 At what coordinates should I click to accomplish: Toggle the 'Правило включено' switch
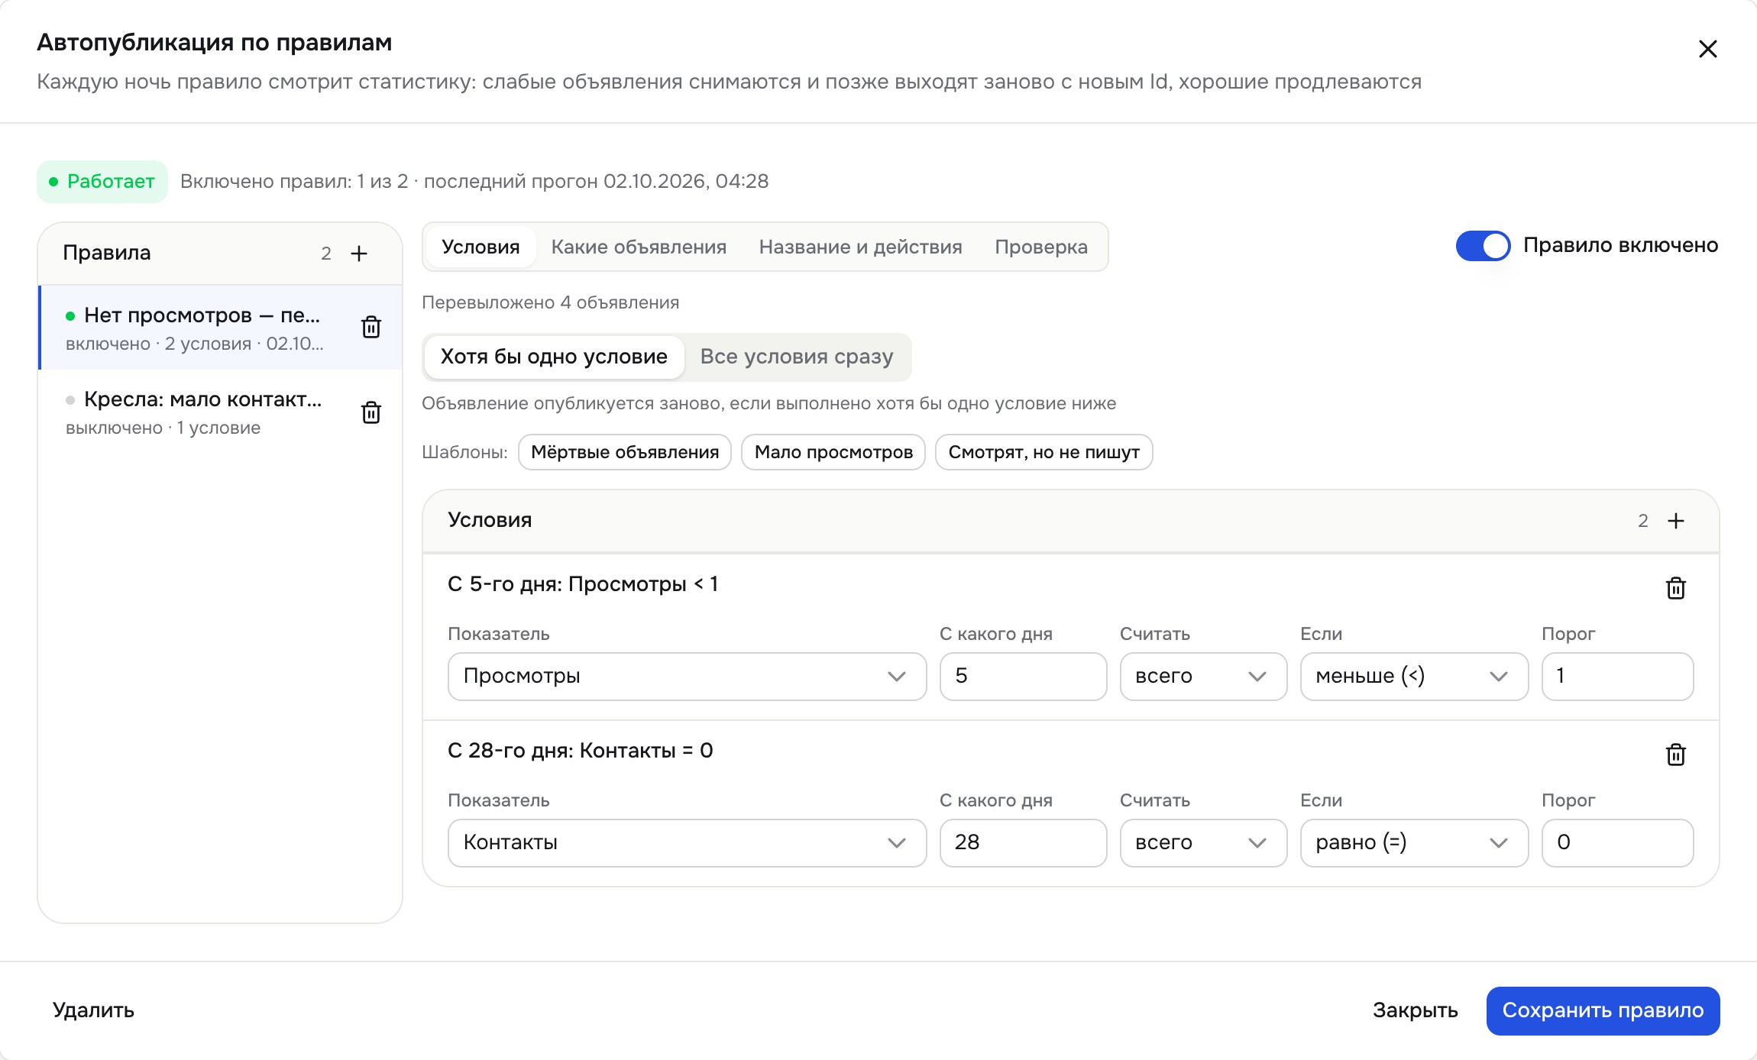(1483, 246)
